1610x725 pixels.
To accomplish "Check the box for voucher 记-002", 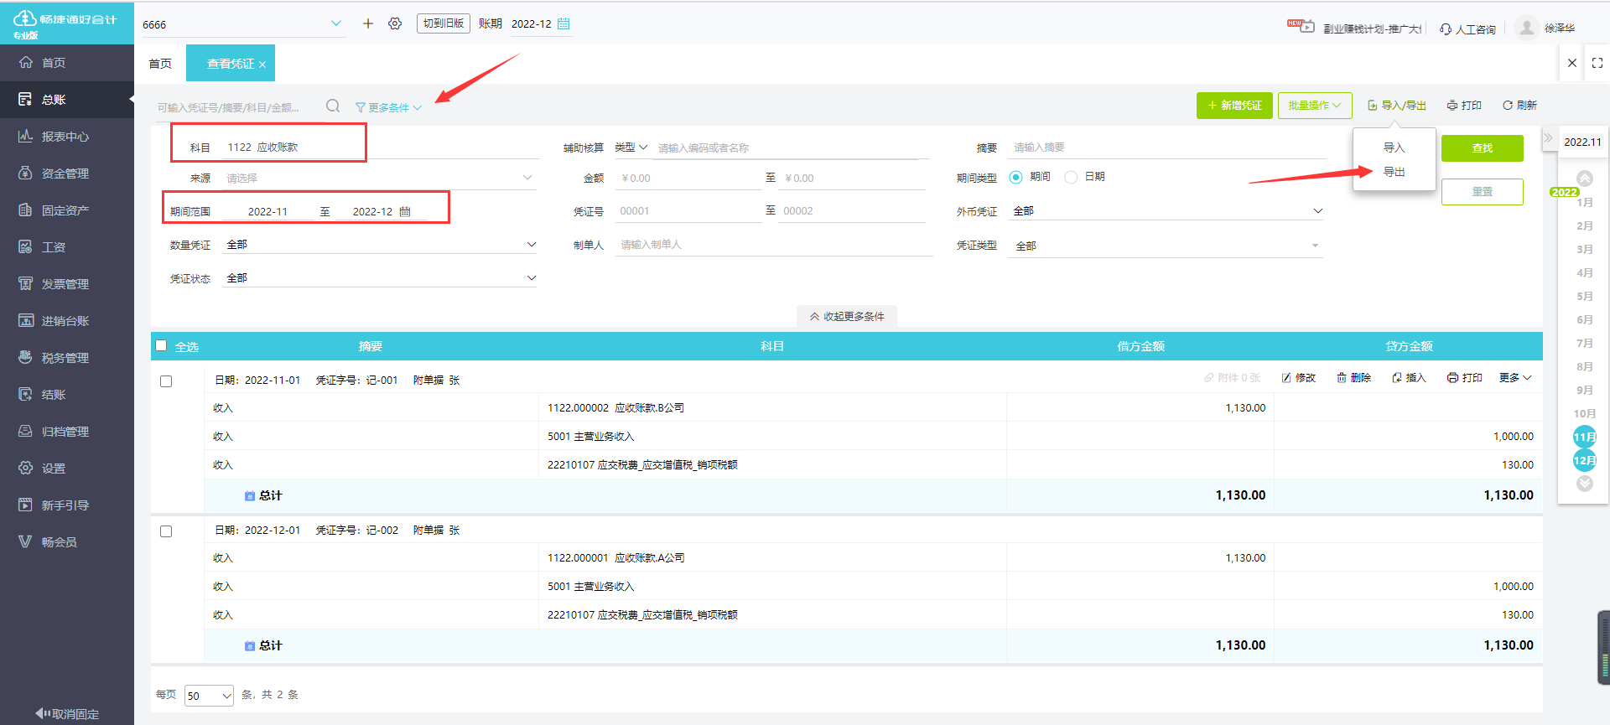I will [166, 531].
